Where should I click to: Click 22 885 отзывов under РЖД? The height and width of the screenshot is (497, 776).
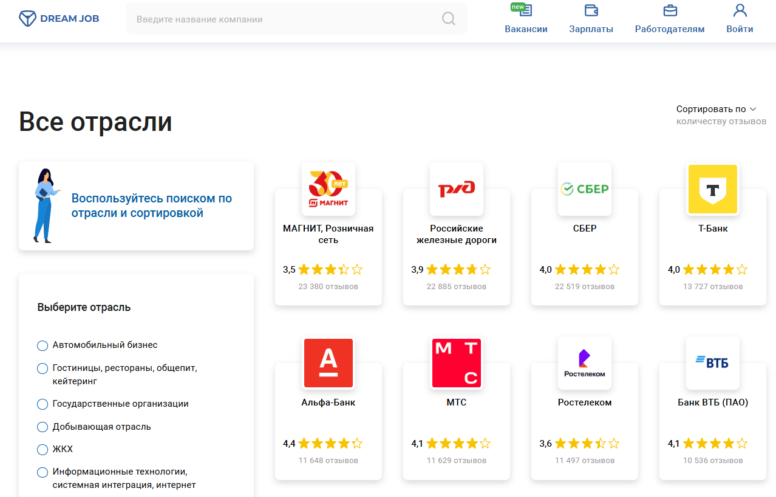click(x=457, y=287)
